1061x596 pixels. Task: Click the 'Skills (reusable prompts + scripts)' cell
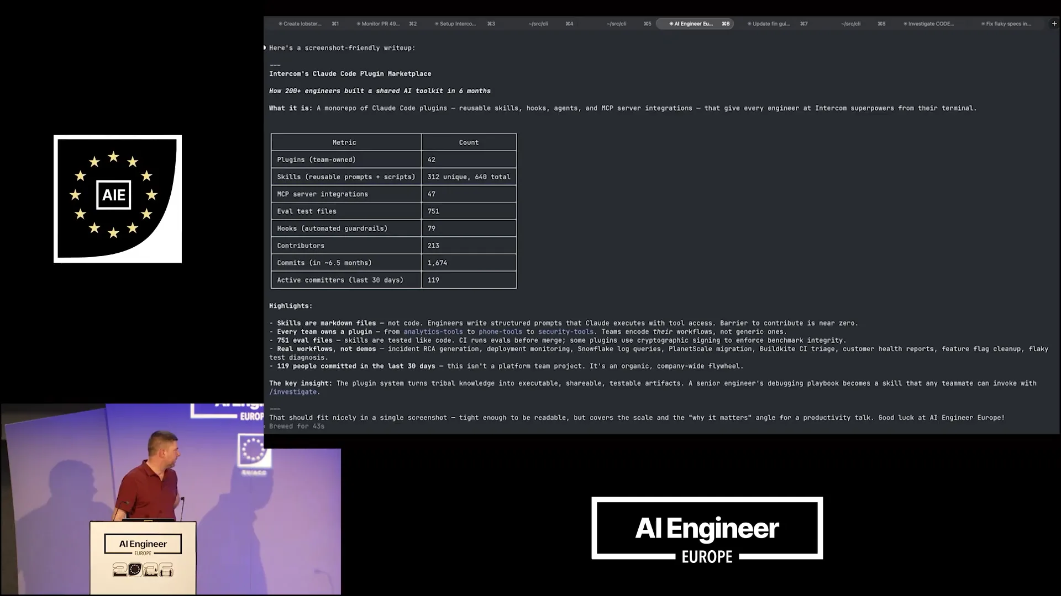pos(346,177)
